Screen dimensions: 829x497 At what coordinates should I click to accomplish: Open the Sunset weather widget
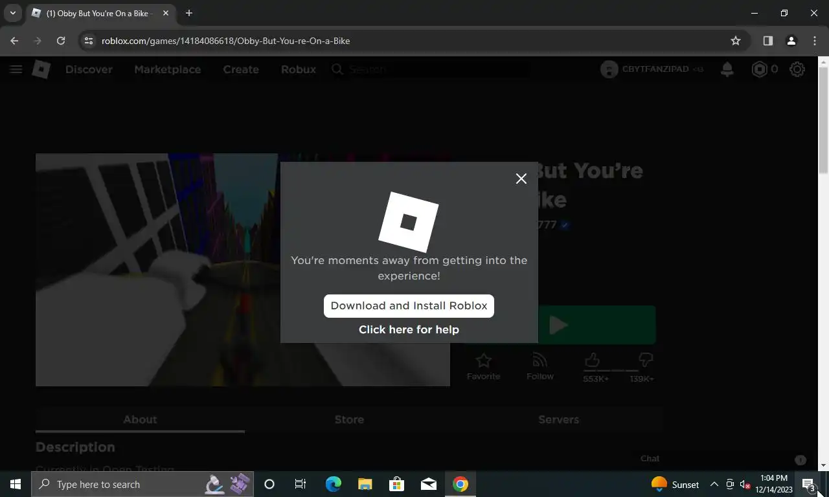pyautogui.click(x=675, y=484)
